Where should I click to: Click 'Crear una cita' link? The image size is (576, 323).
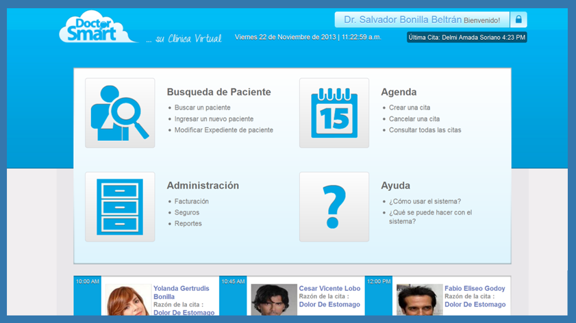coord(410,108)
